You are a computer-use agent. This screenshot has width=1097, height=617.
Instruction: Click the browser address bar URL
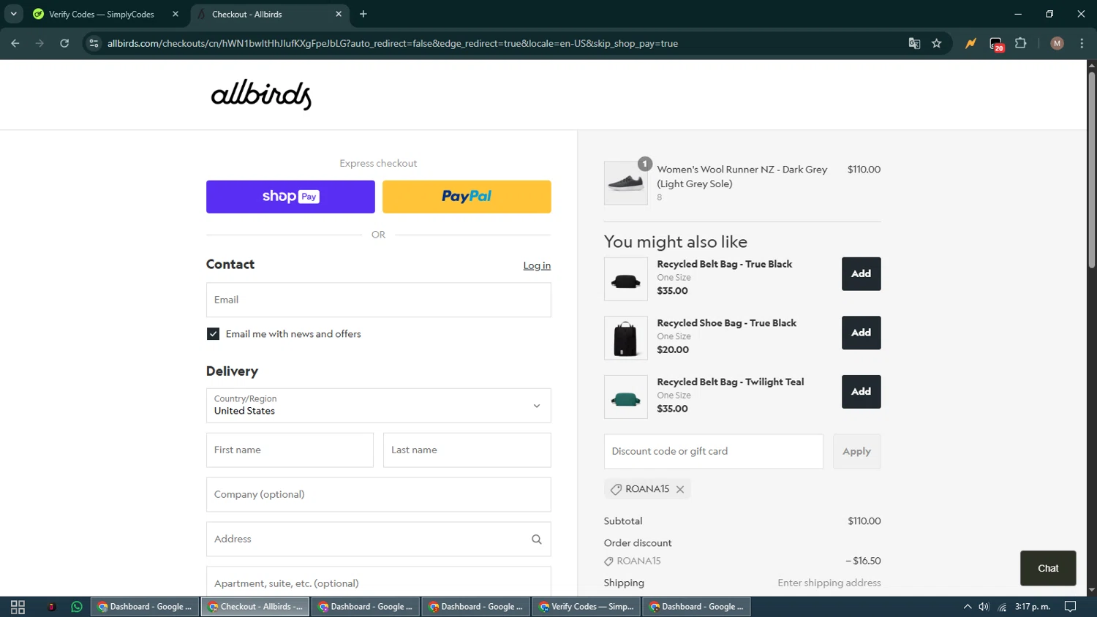(393, 44)
